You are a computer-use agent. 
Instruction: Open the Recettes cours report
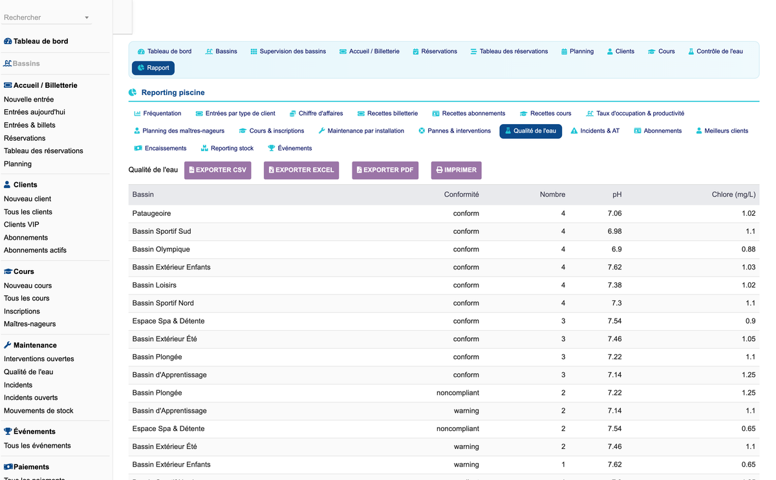click(546, 114)
